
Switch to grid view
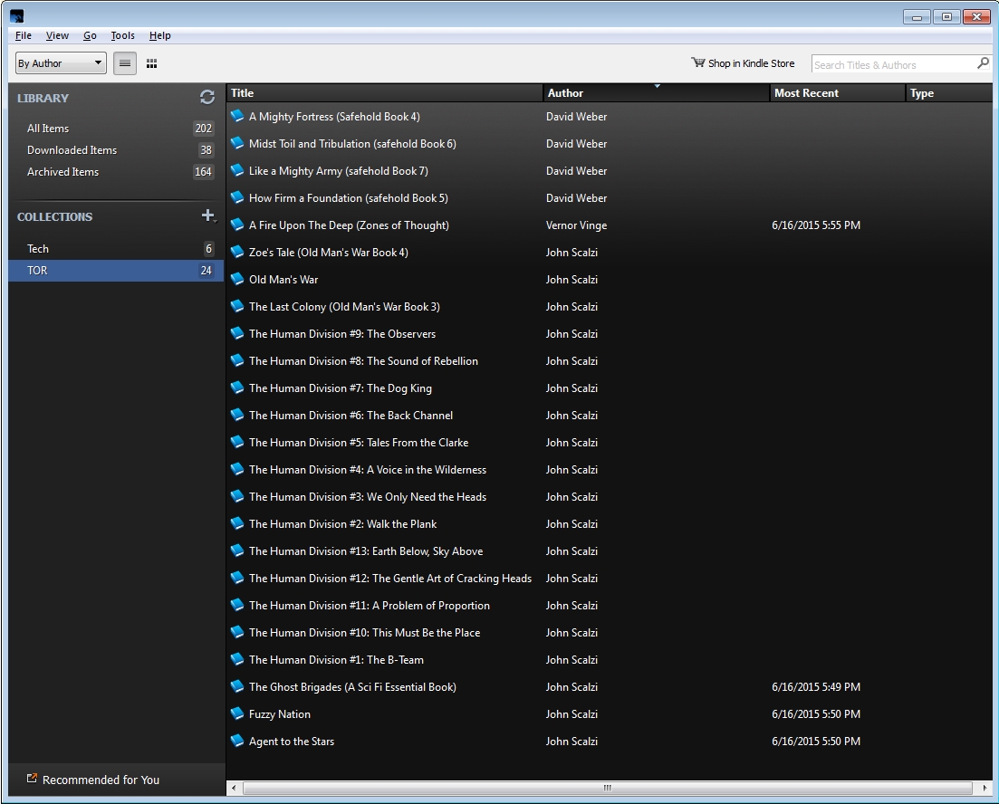point(151,63)
